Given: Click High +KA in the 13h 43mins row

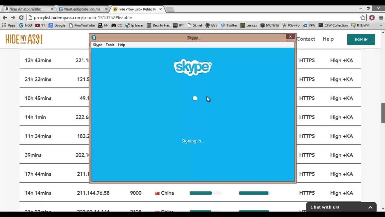Looking at the screenshot, I should 342,60.
